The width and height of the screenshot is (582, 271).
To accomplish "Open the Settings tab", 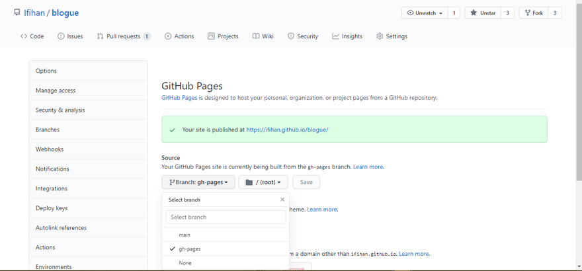I will pos(392,36).
